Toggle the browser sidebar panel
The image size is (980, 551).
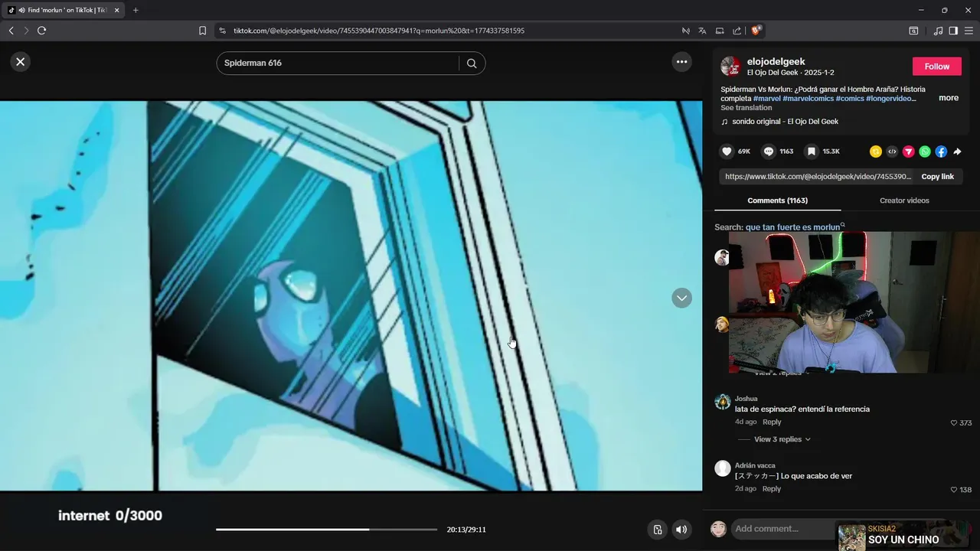click(x=953, y=31)
